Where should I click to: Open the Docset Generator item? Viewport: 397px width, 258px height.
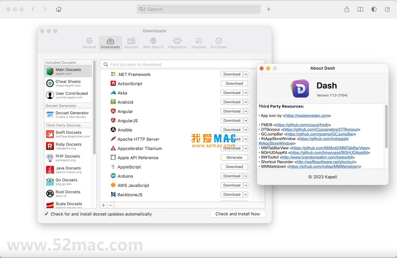68,115
